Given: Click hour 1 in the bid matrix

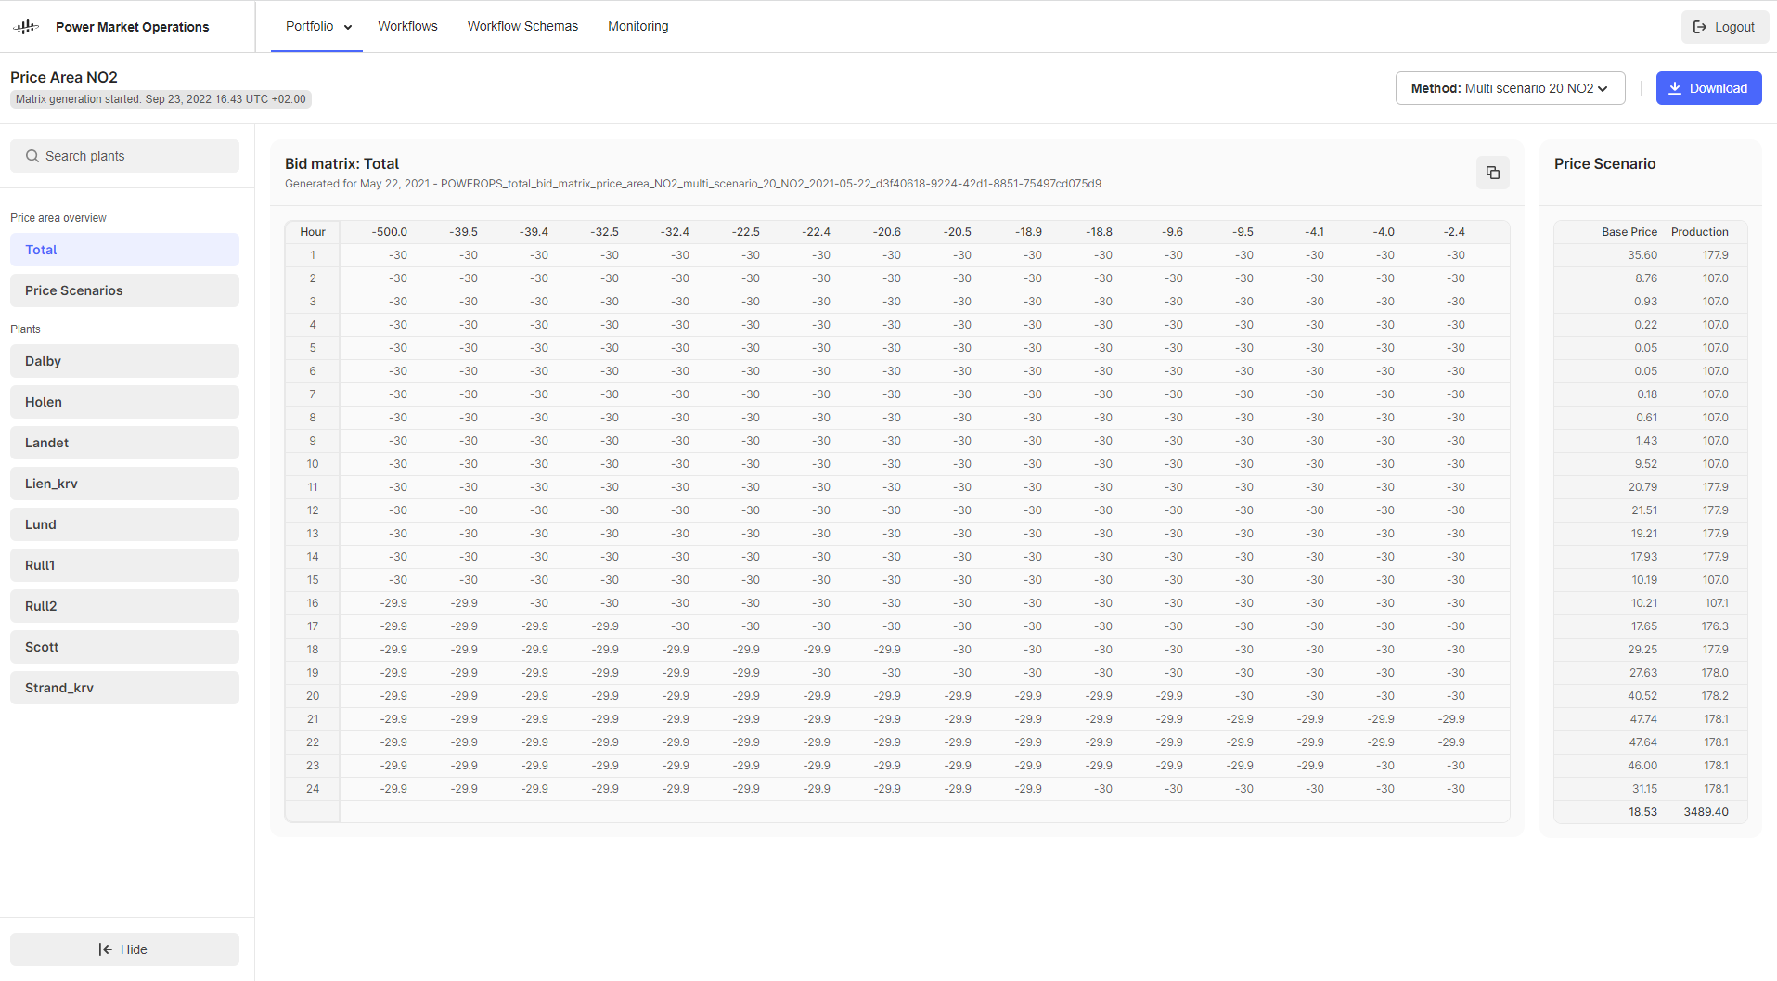Looking at the screenshot, I should (x=313, y=255).
